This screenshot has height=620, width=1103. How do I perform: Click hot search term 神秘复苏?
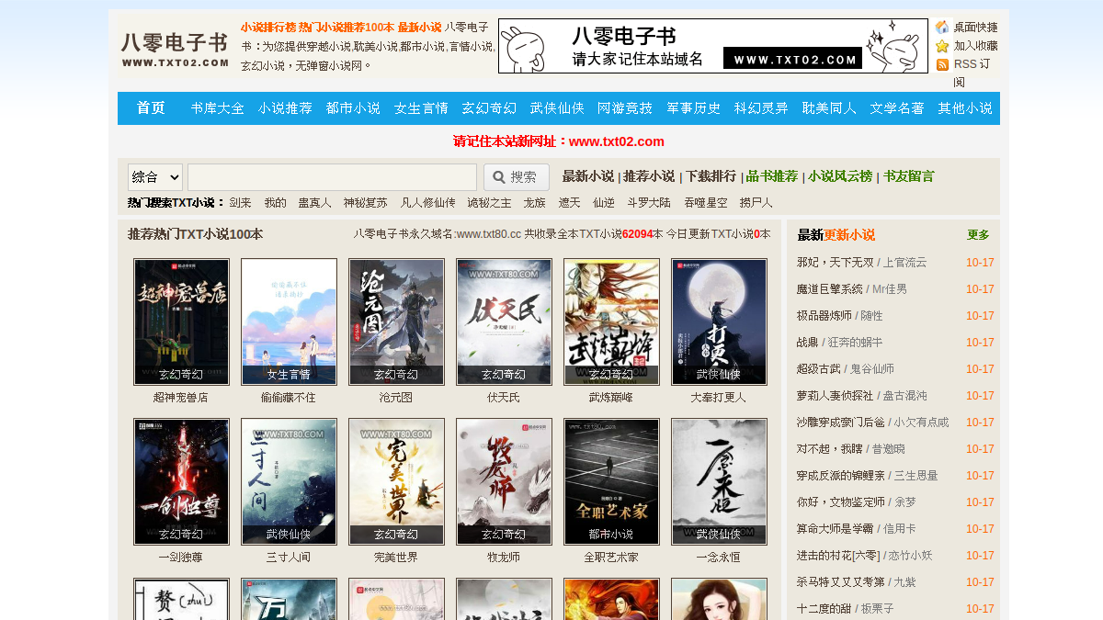pyautogui.click(x=366, y=202)
